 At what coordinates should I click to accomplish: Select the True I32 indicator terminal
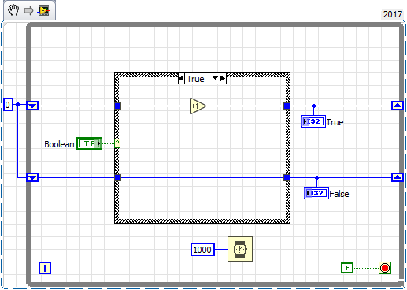point(313,121)
